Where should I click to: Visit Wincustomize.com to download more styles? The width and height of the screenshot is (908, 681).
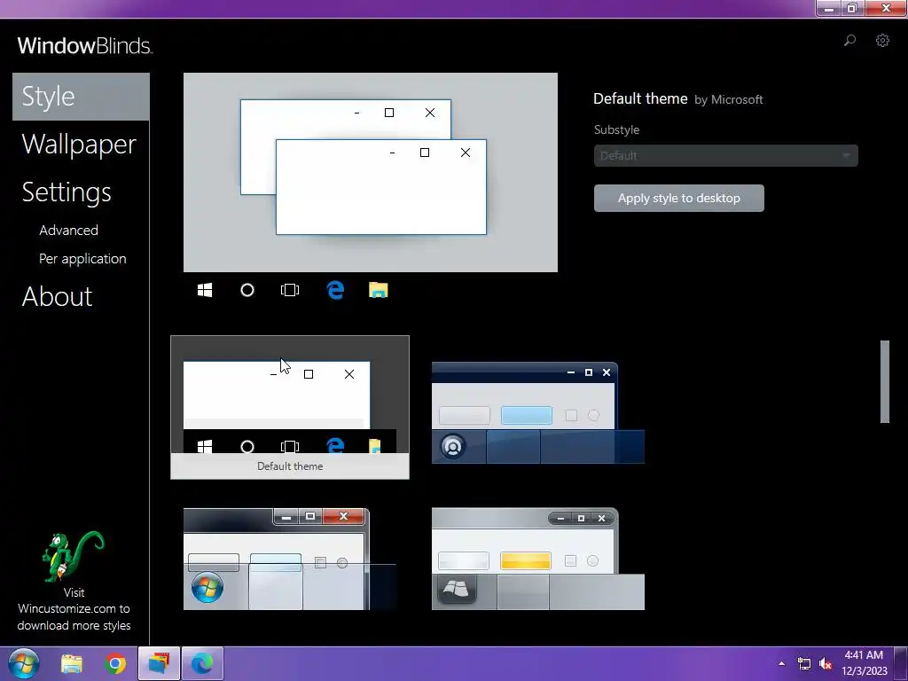coord(74,608)
